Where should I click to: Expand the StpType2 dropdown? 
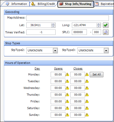click(x=55, y=51)
